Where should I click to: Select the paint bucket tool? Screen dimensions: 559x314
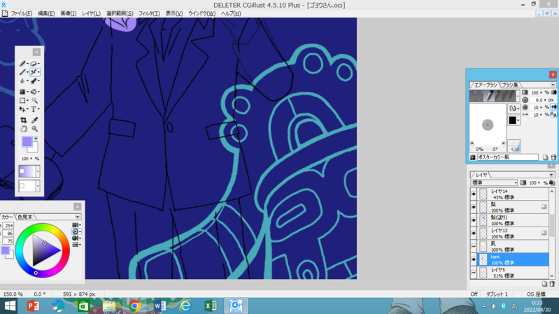tap(34, 92)
